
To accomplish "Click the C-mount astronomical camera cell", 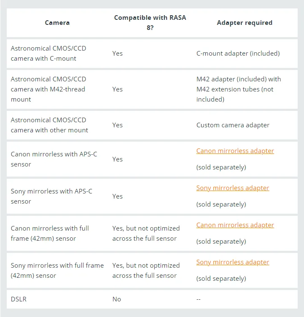I will click(48, 54).
